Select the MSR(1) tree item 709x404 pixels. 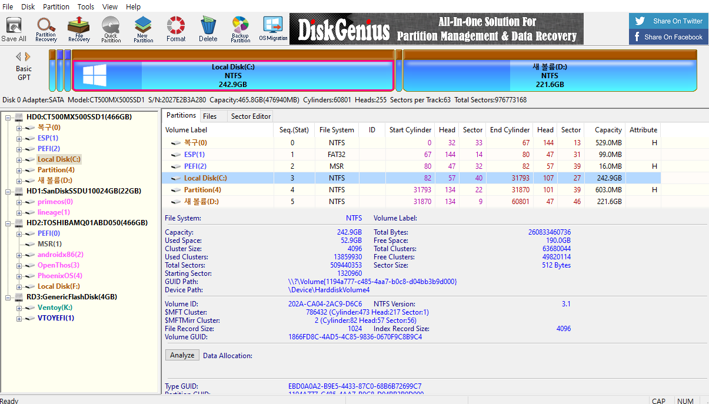tap(49, 244)
